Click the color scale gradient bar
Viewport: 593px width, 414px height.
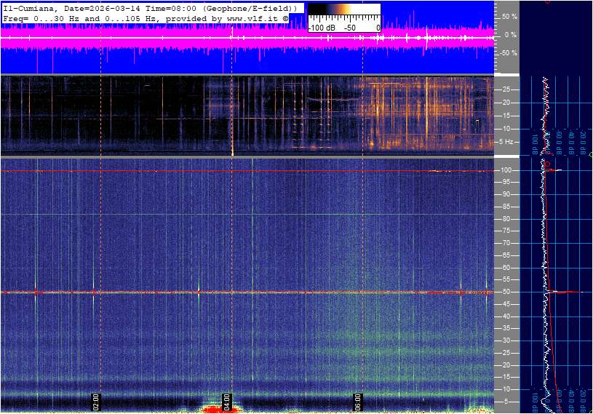click(x=344, y=17)
